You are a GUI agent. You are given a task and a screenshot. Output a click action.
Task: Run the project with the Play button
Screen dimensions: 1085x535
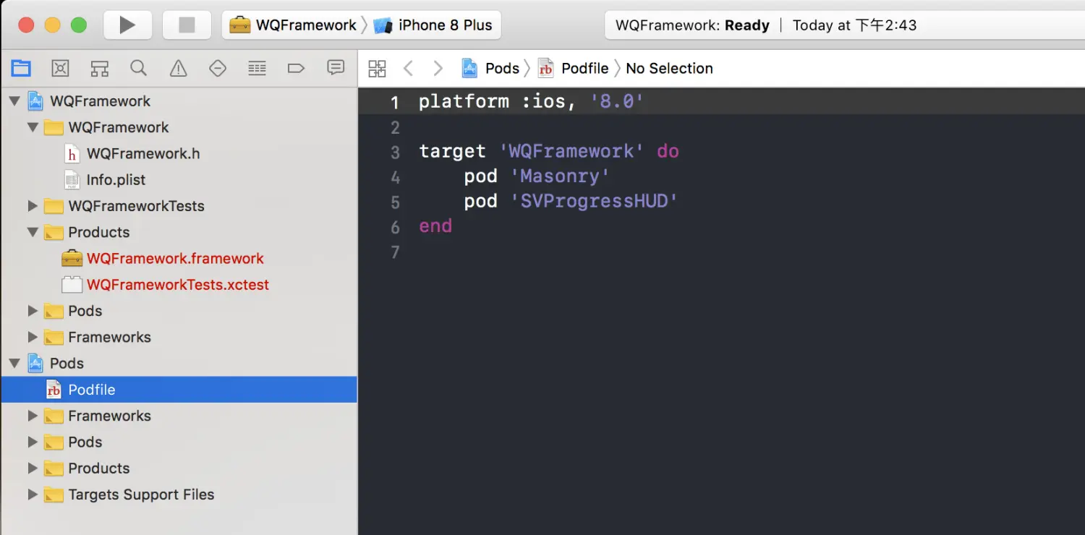[127, 25]
